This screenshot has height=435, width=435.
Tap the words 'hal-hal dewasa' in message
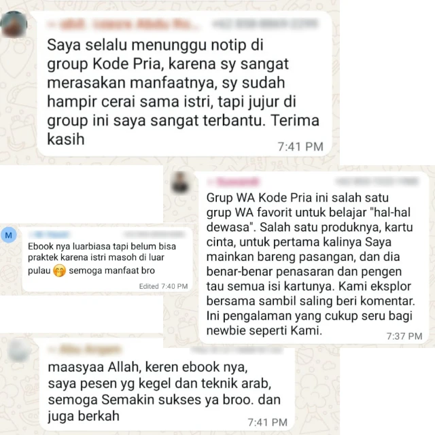pos(308,220)
